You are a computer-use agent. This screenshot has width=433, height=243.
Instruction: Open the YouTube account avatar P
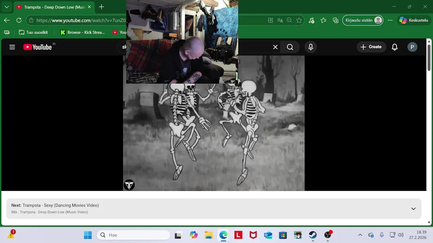[412, 47]
